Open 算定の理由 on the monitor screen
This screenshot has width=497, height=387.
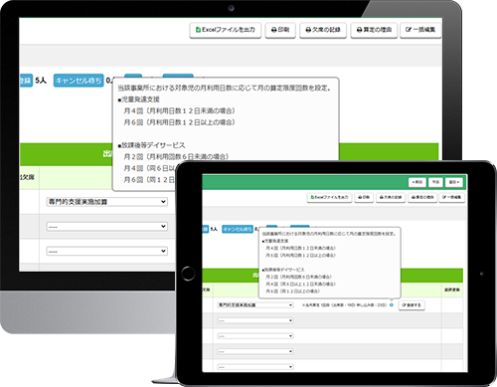coord(374,30)
